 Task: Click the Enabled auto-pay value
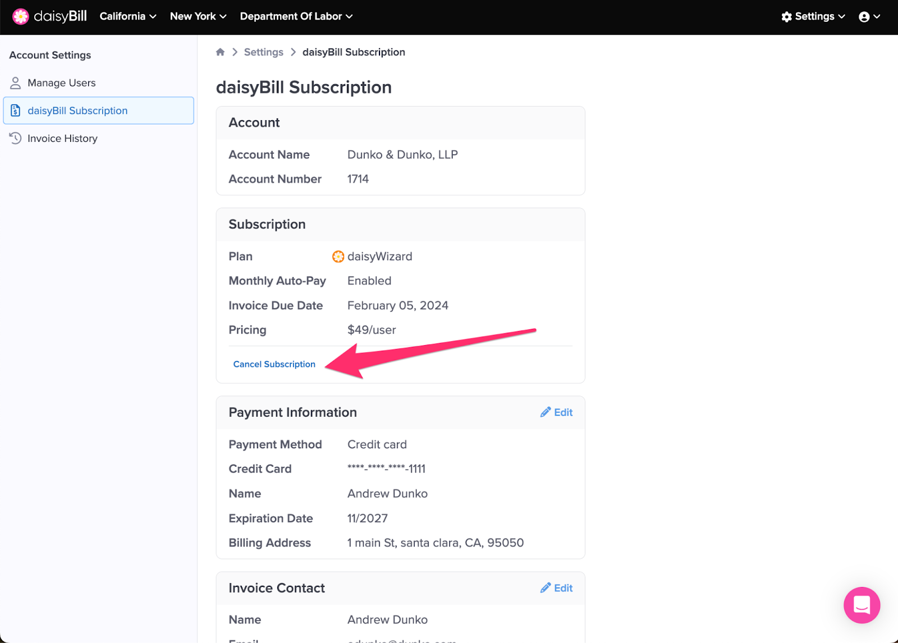click(x=369, y=281)
